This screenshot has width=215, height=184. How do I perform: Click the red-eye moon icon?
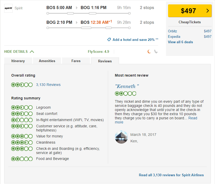tap(149, 51)
